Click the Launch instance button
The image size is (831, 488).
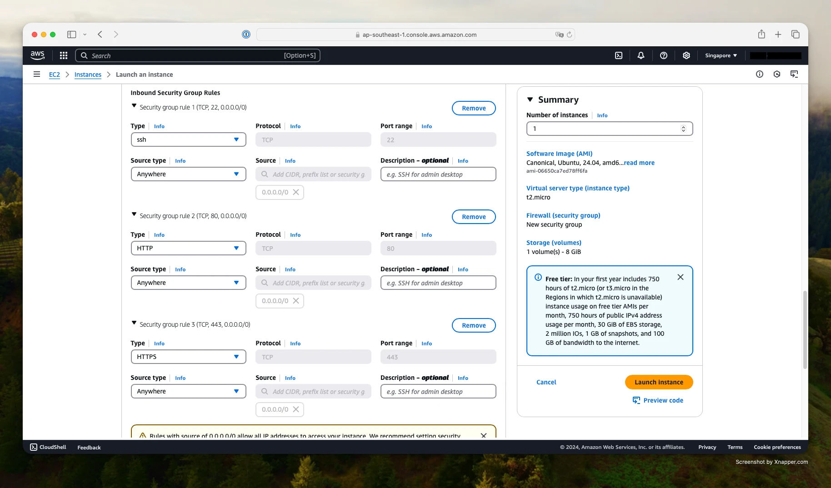(659, 382)
